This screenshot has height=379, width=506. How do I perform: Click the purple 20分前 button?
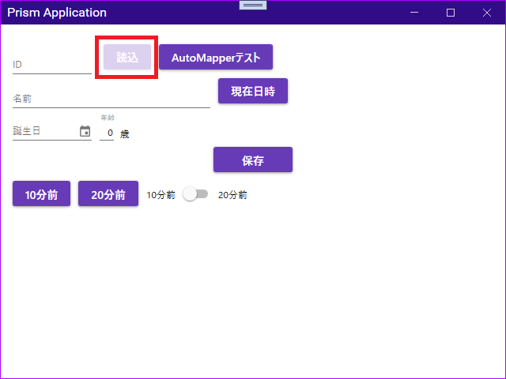click(x=108, y=193)
